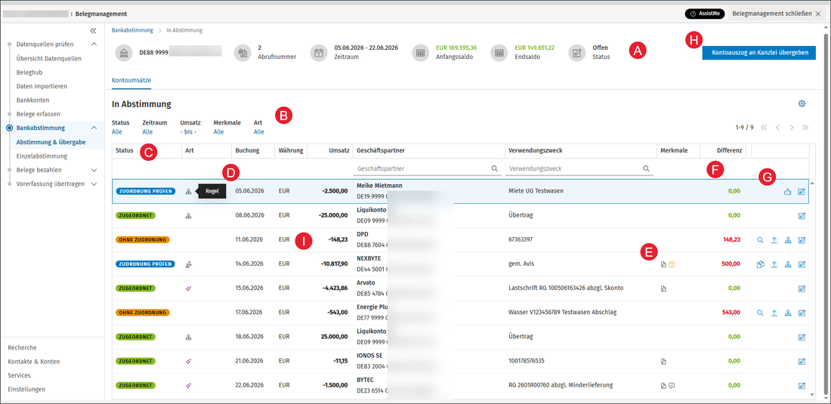
Task: Open the Art filter dropdown
Action: click(258, 132)
